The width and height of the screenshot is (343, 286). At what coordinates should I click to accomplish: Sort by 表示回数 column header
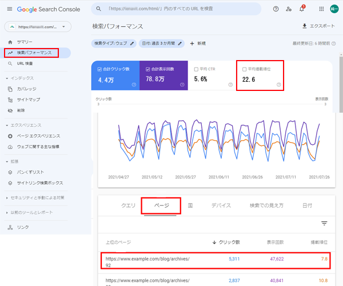(275, 242)
